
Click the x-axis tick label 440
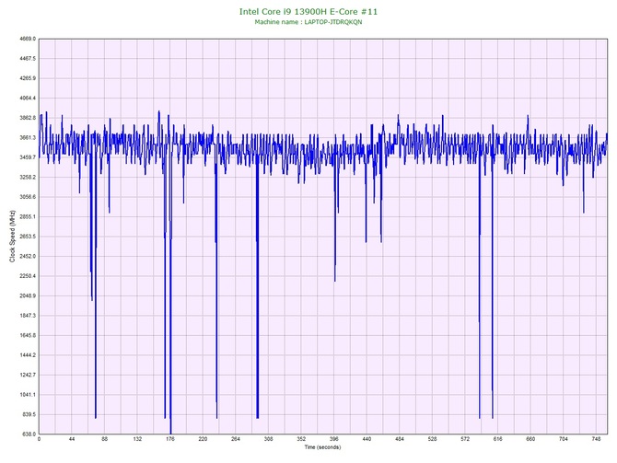pyautogui.click(x=367, y=439)
